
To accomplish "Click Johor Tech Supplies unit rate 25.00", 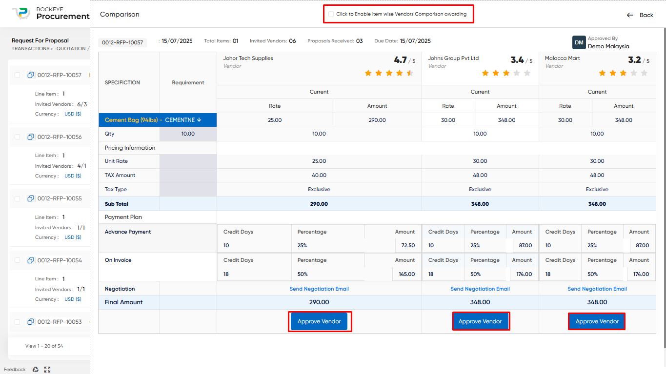I will click(319, 161).
